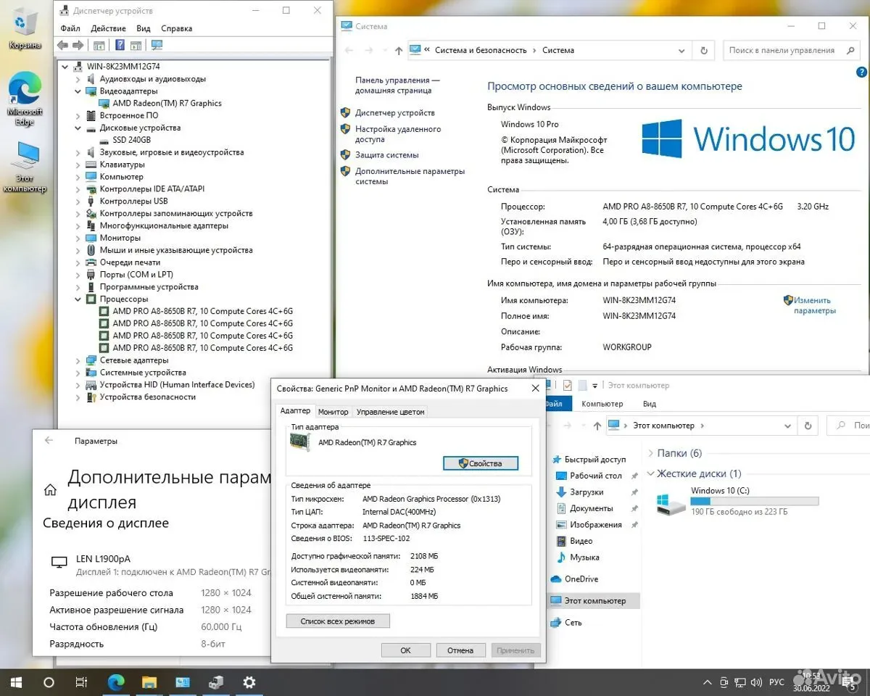Click 'Настройка удаленного доступа' link
This screenshot has height=696, width=870.
[398, 134]
